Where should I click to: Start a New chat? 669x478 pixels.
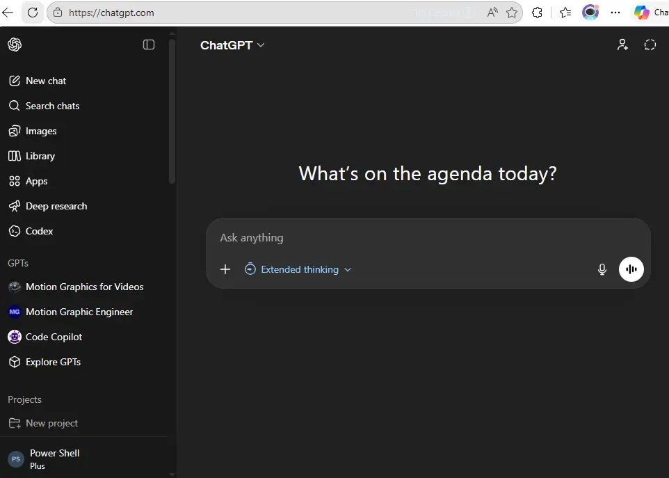83,81
